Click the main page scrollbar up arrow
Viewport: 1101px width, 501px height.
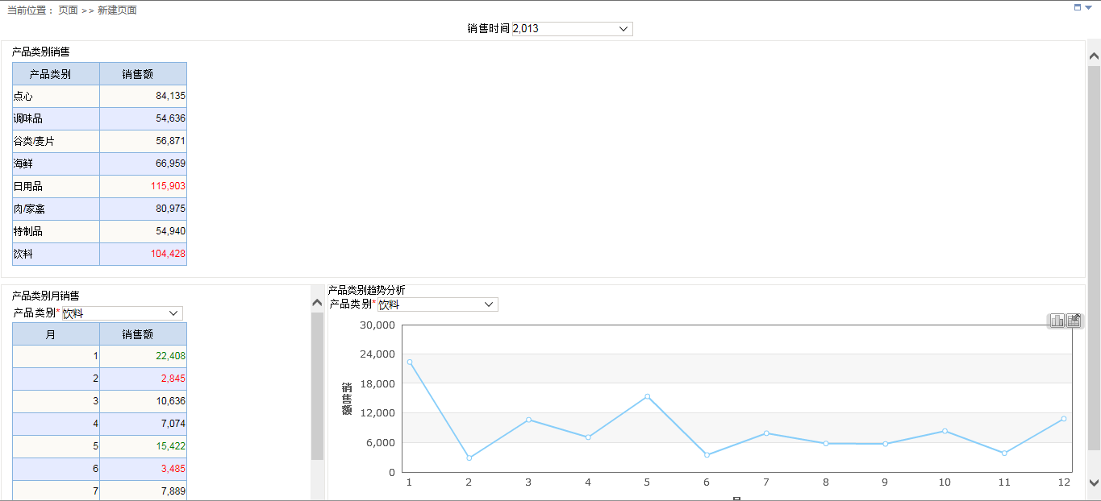[x=1094, y=56]
